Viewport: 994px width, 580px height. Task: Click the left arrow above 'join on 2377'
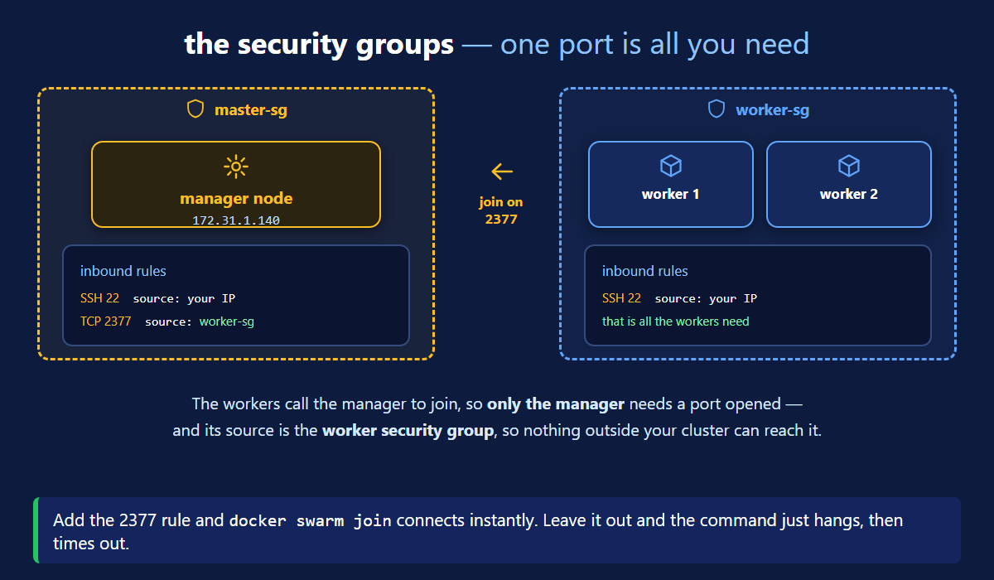coord(502,172)
